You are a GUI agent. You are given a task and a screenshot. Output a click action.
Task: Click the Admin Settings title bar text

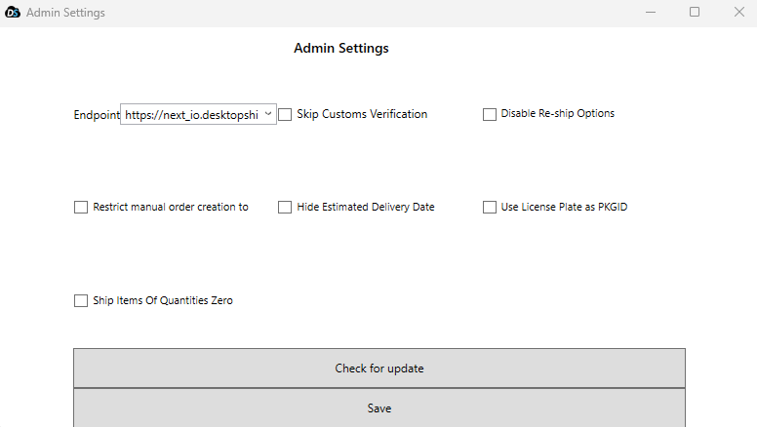pyautogui.click(x=65, y=13)
